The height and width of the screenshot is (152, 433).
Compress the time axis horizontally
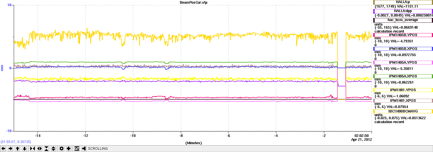[32, 149]
